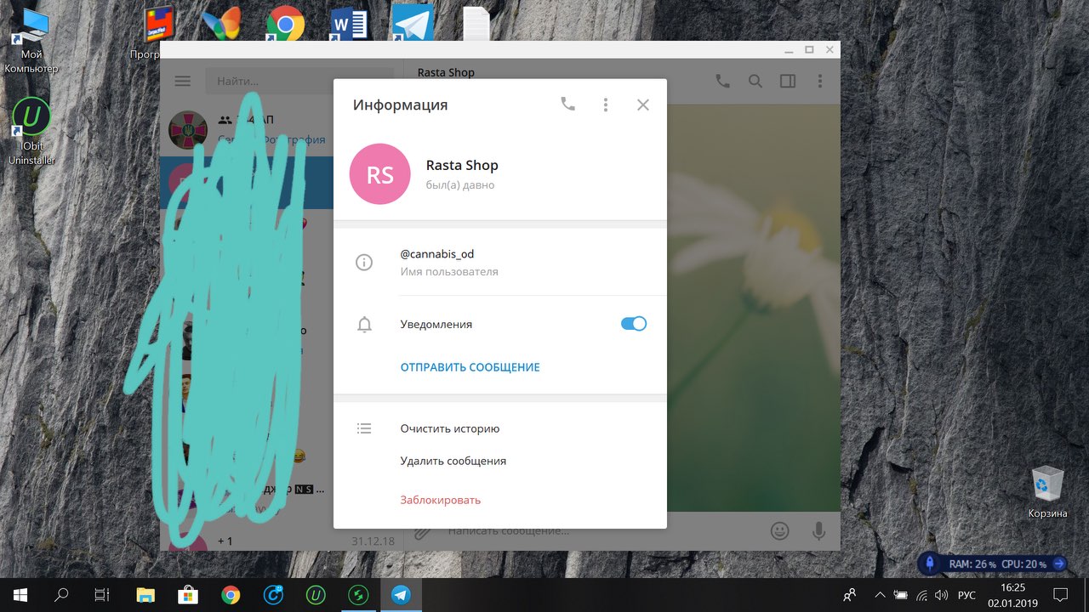Click the search magnifier icon in chat header

(755, 82)
